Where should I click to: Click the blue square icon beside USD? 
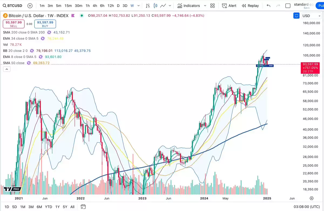pos(296,16)
